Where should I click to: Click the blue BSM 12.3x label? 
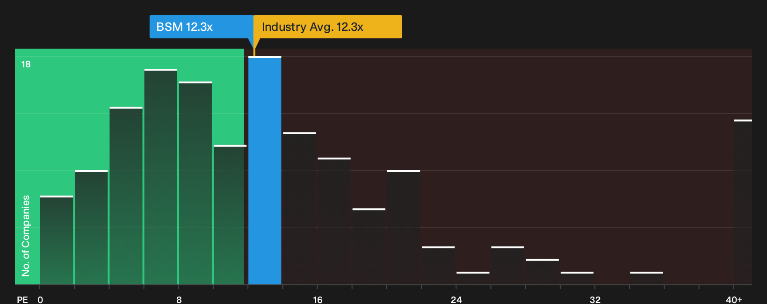tap(202, 27)
